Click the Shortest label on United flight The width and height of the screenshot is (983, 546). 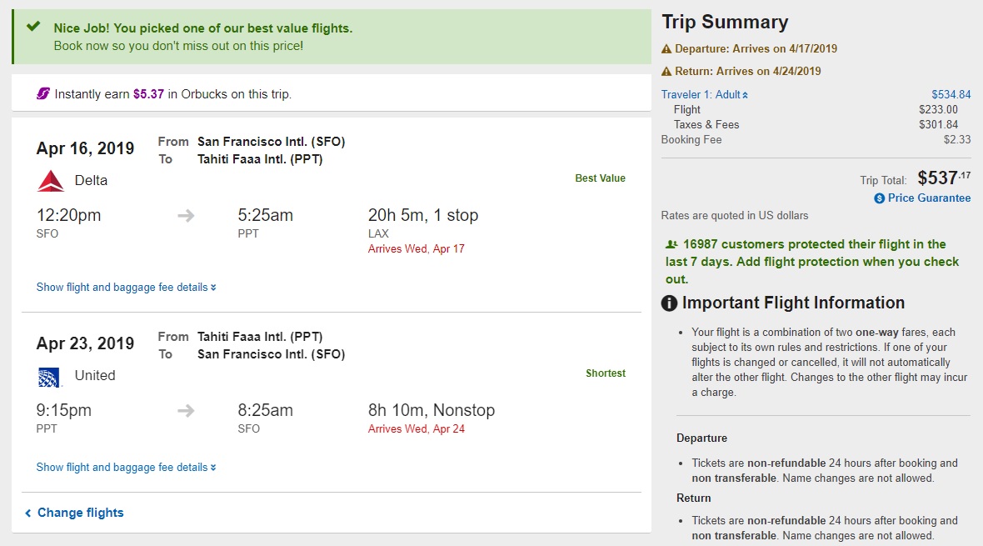[606, 373]
